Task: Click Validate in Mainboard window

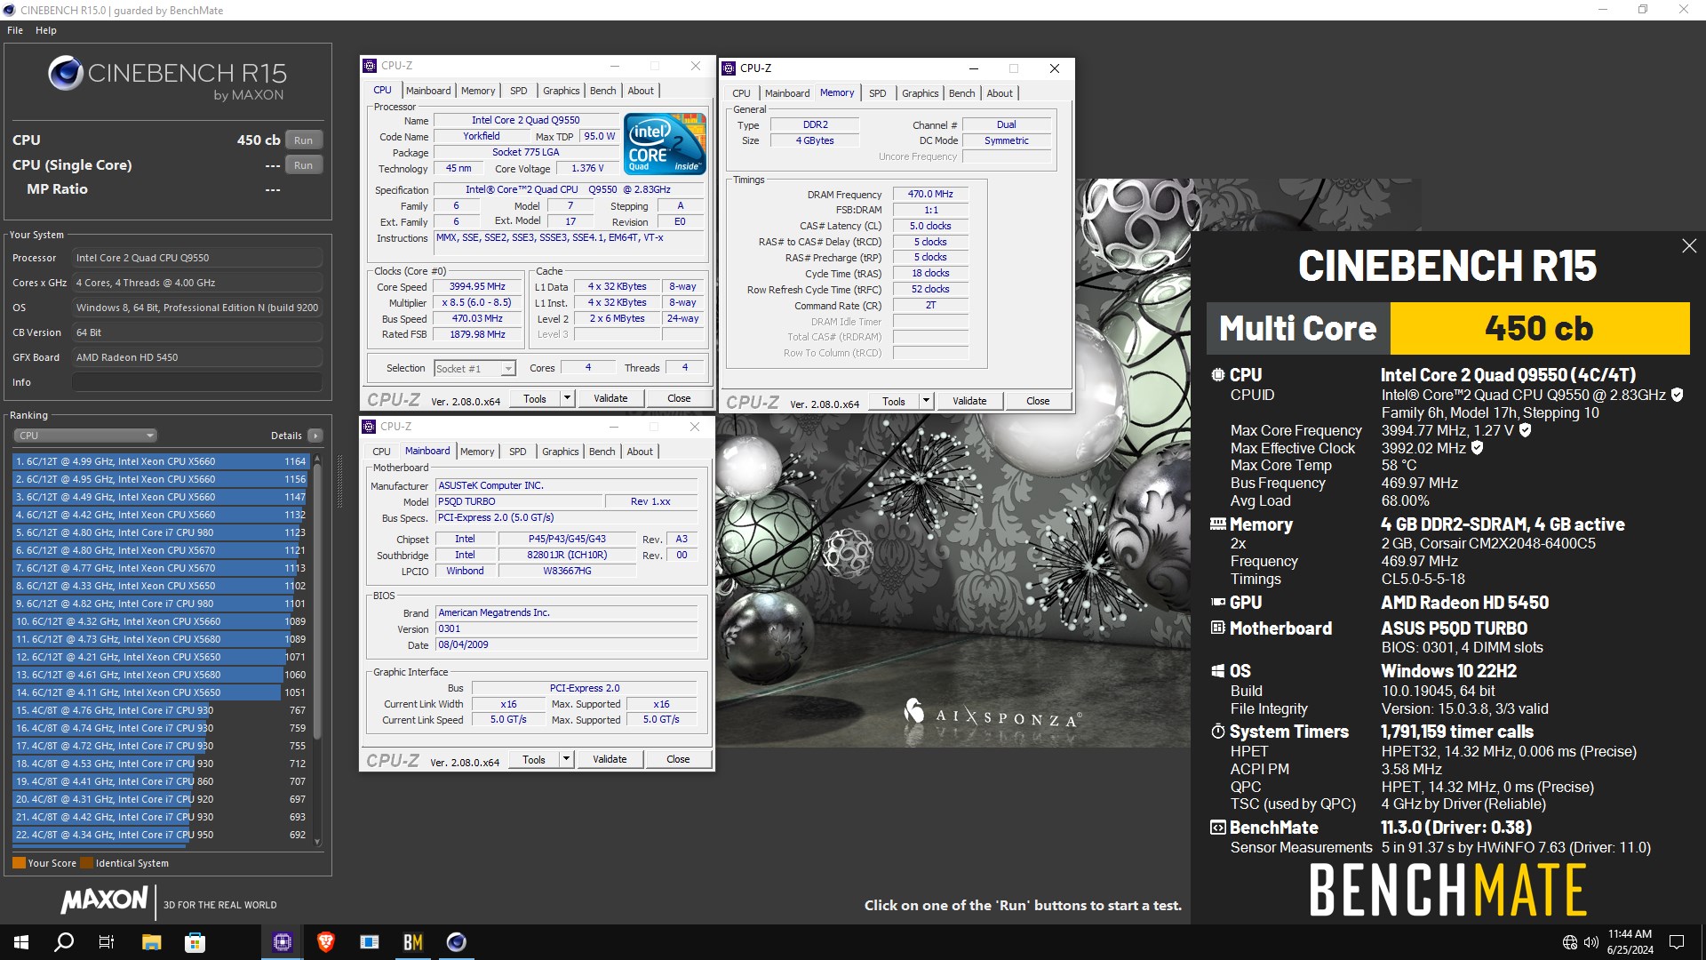Action: (610, 759)
